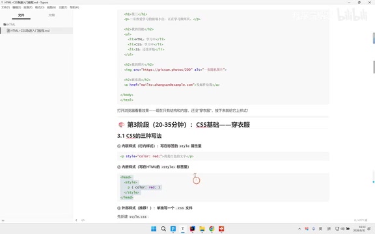This screenshot has height=234, width=375.
Task: Open the 视图(V) menu
Action: 51,7
